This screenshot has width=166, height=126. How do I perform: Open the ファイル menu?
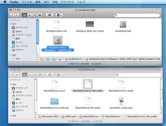point(27,2)
